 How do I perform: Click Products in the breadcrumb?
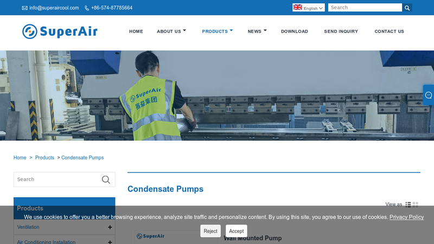pos(44,158)
